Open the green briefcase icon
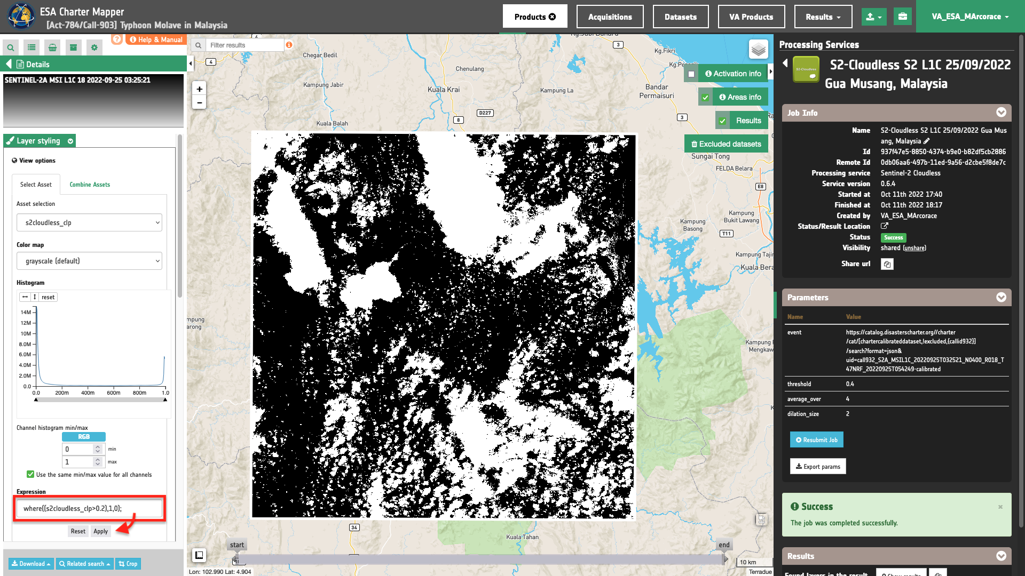Screen dimensions: 1025x576 (902, 17)
